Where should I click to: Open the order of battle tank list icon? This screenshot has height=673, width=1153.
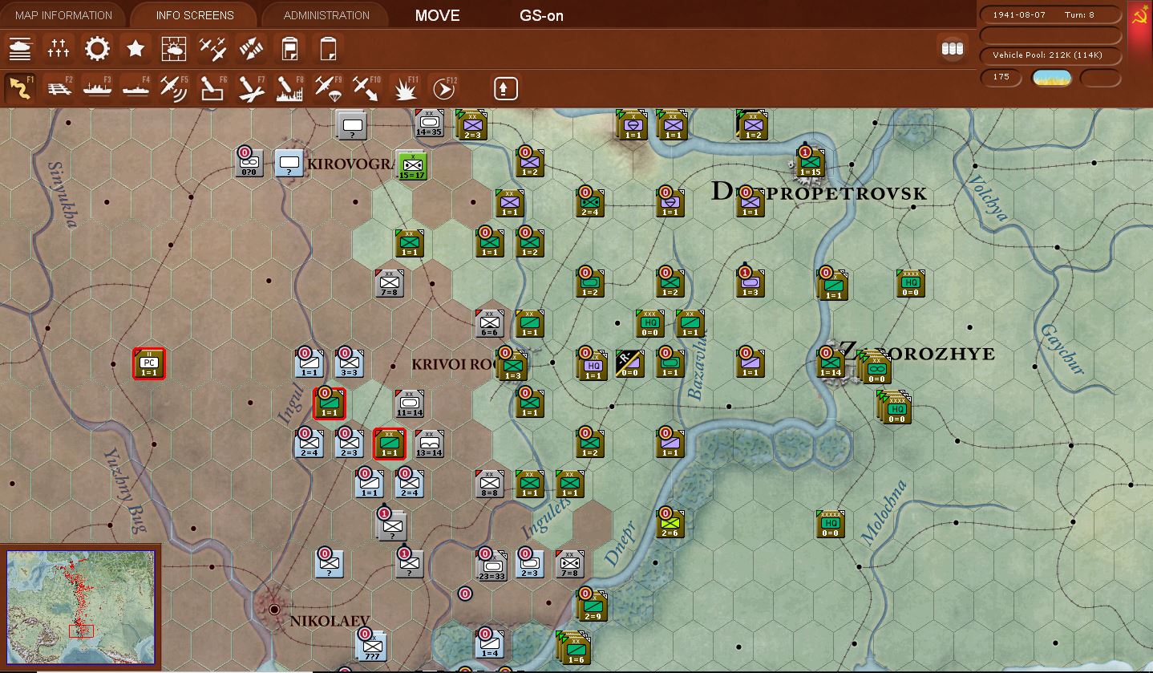[x=18, y=49]
